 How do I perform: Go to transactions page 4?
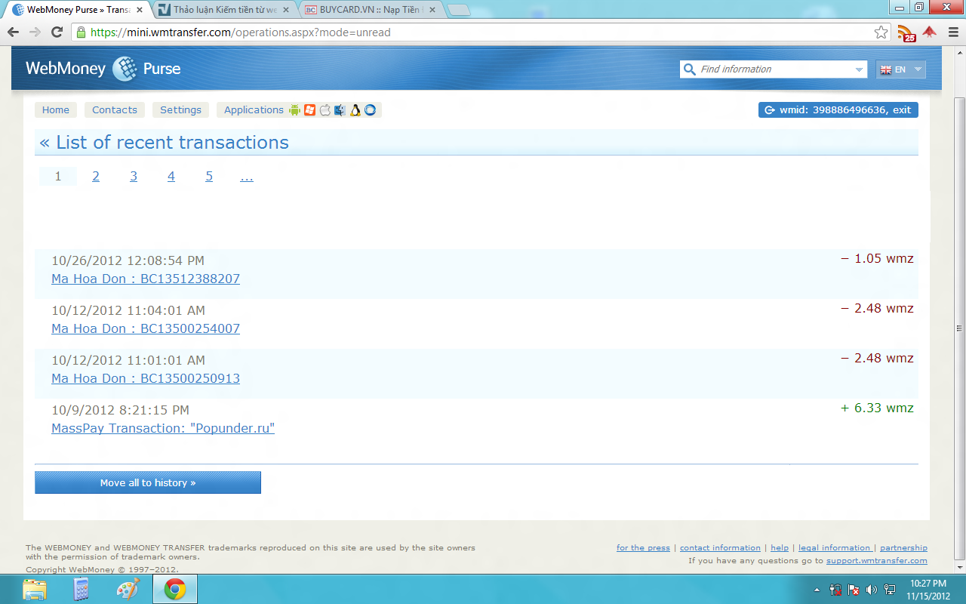171,176
